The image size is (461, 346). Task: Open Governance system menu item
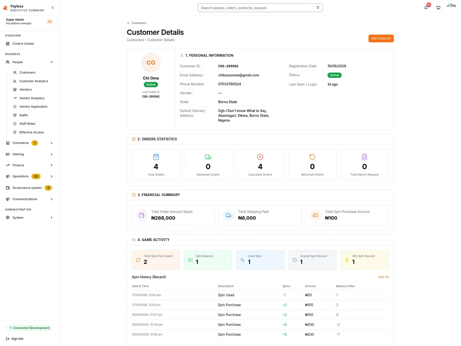click(x=30, y=188)
